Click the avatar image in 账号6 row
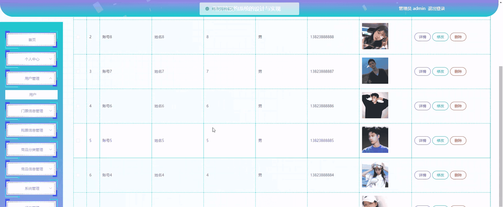This screenshot has width=503, height=207. [x=375, y=105]
